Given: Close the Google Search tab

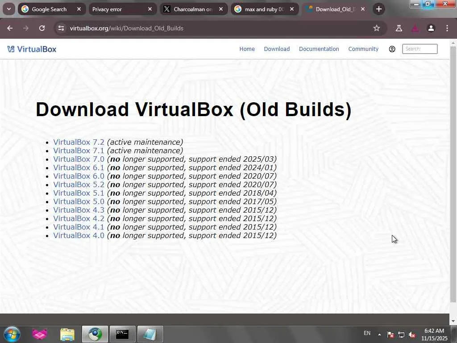Looking at the screenshot, I should click(x=79, y=9).
